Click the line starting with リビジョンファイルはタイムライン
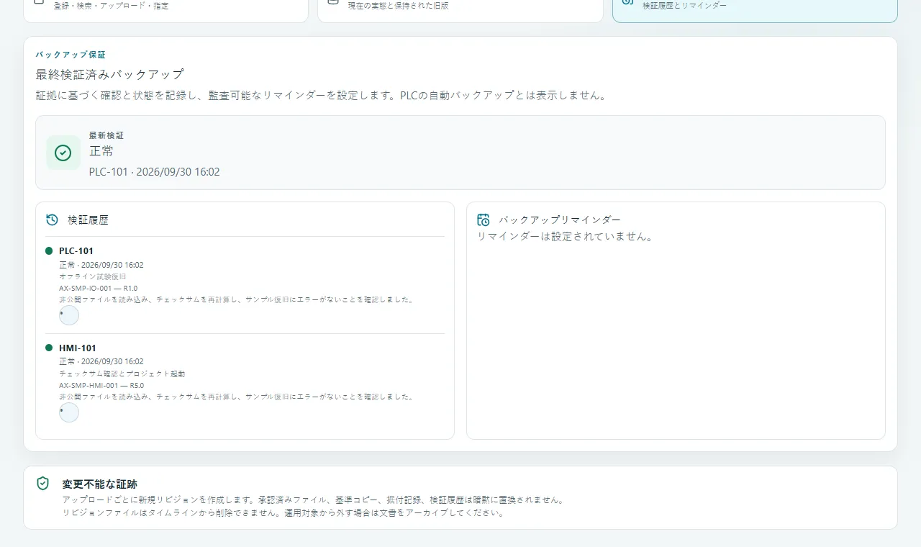Screen dimensions: 921x547 coord(285,513)
